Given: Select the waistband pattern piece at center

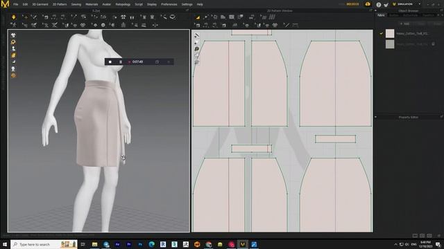Looking at the screenshot, I should pos(251,149).
